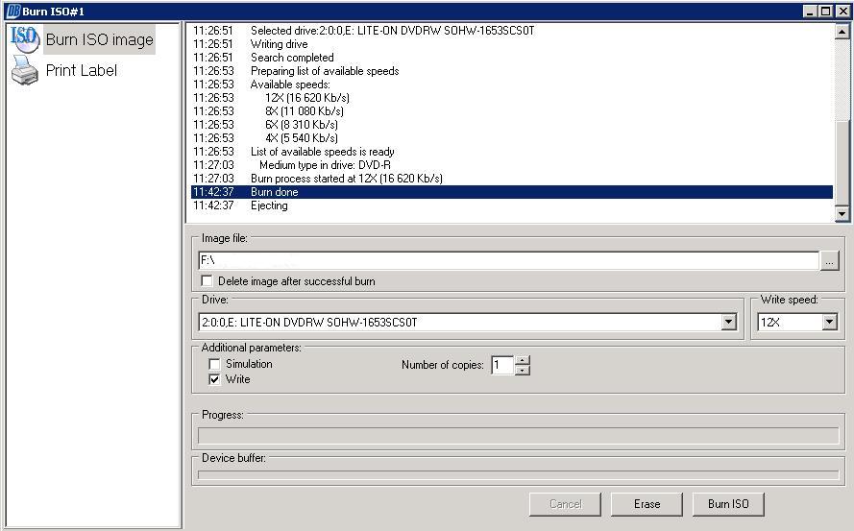Screen dimensions: 854x531
Task: Open Print Label in the sidebar
Action: coord(81,70)
